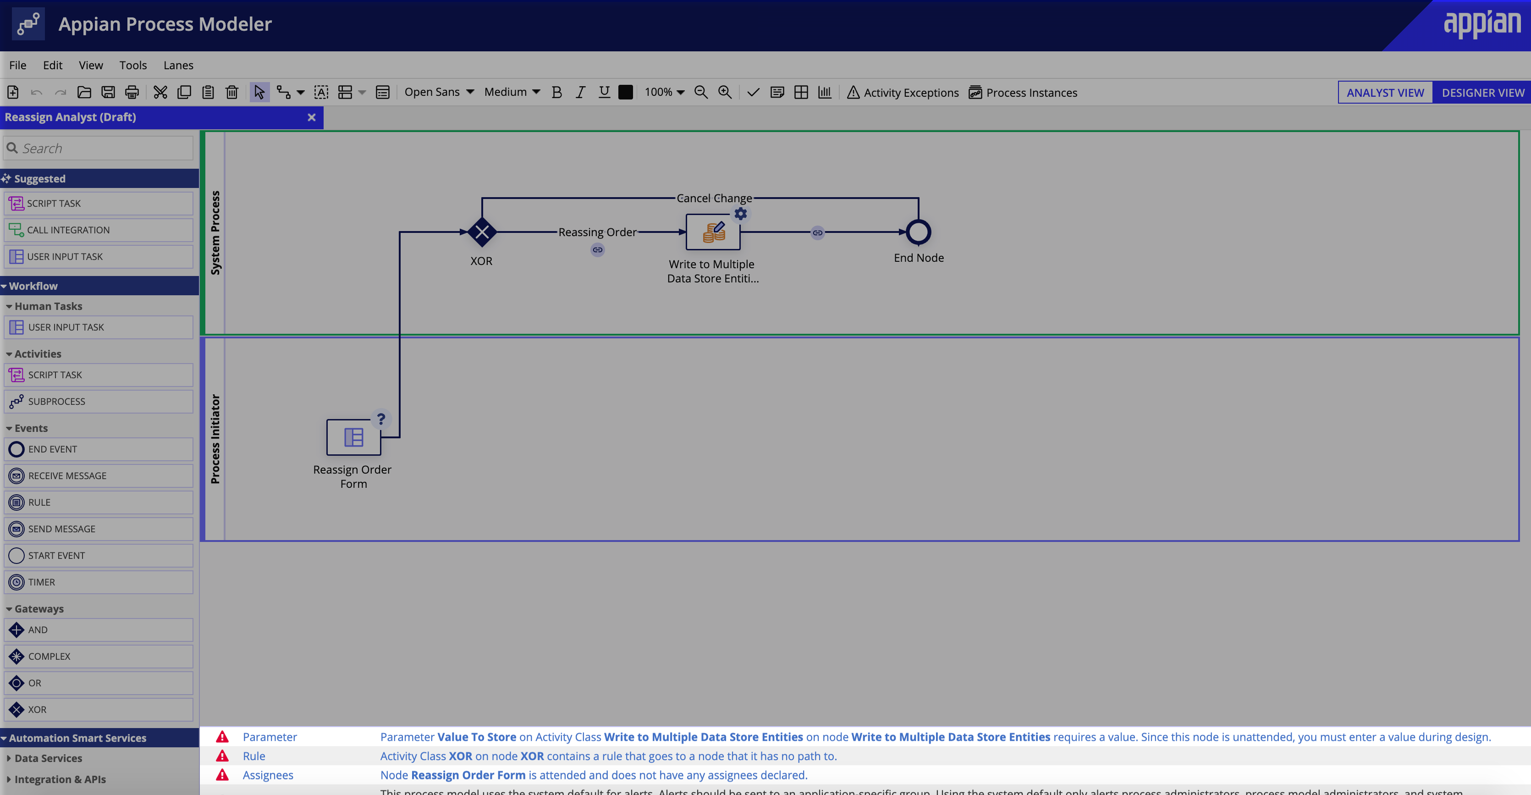Select the Reassign Order Form task icon

[x=353, y=437]
